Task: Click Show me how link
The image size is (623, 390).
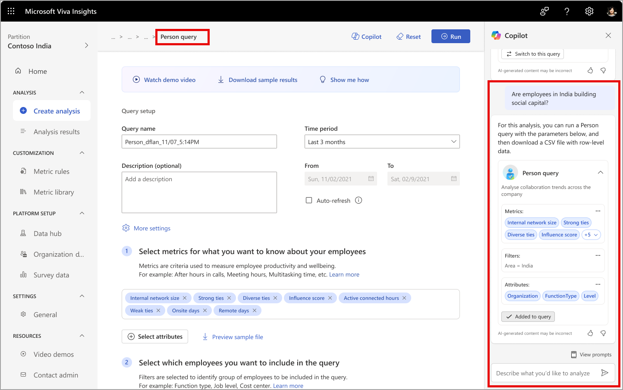Action: [x=344, y=80]
